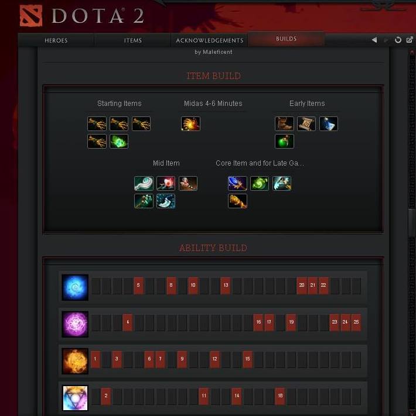Open the Acknowledgements tab

pyautogui.click(x=210, y=40)
